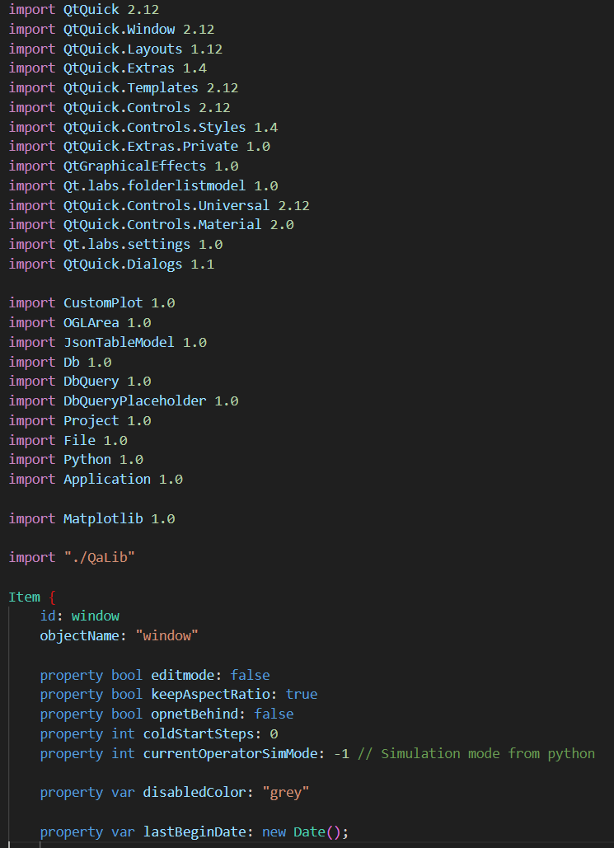Click the opening brace after Item
The image size is (614, 848).
click(53, 597)
